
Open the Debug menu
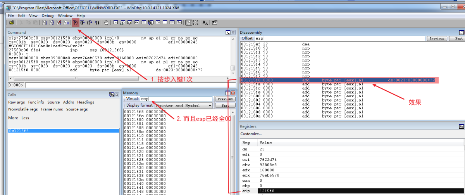point(48,16)
